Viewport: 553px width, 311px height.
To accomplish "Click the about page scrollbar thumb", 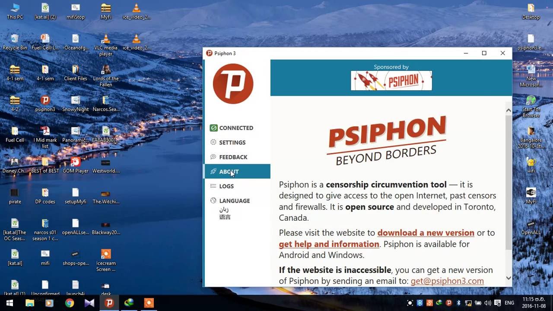I will [x=509, y=181].
